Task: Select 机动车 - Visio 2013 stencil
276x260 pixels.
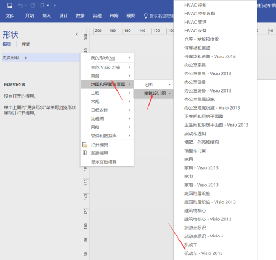Action: click(x=204, y=253)
